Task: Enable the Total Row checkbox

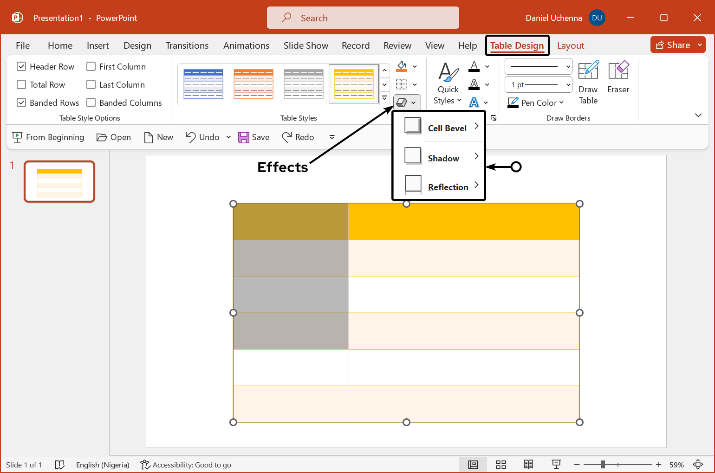Action: [x=21, y=85]
